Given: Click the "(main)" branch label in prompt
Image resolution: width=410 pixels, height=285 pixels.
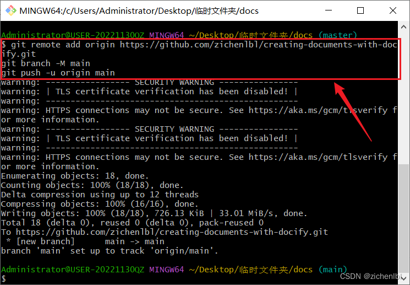Looking at the screenshot, I should (332, 270).
